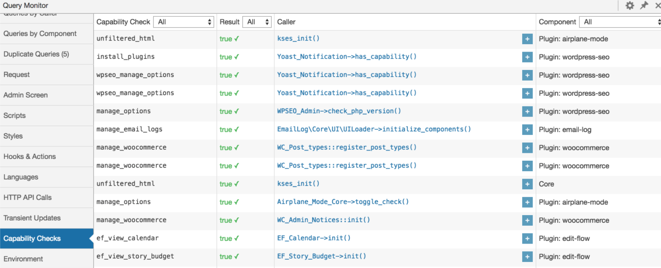Open Query Monitor settings gear icon

point(630,6)
